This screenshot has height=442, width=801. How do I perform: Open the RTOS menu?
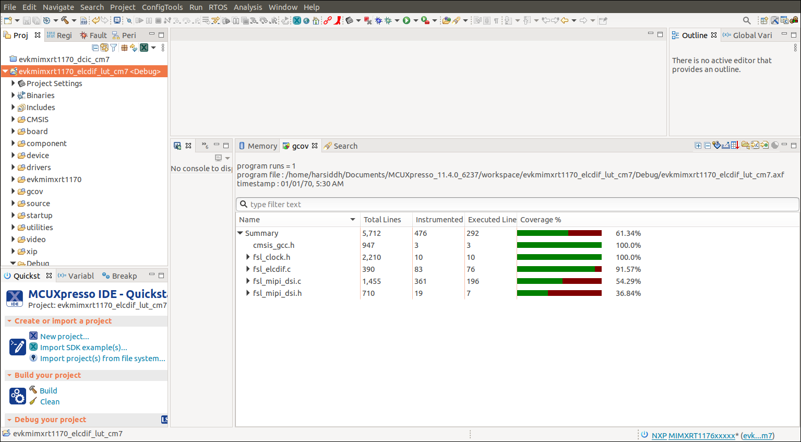coord(218,7)
